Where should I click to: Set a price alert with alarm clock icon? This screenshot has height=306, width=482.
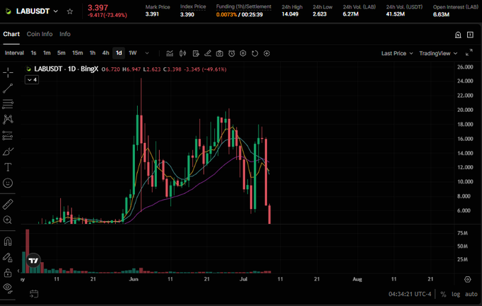click(x=231, y=53)
